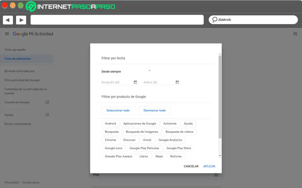Screen dimensions: 302x188
Task: Toggle the Google Play Juegos chip
Action: tap(119, 156)
